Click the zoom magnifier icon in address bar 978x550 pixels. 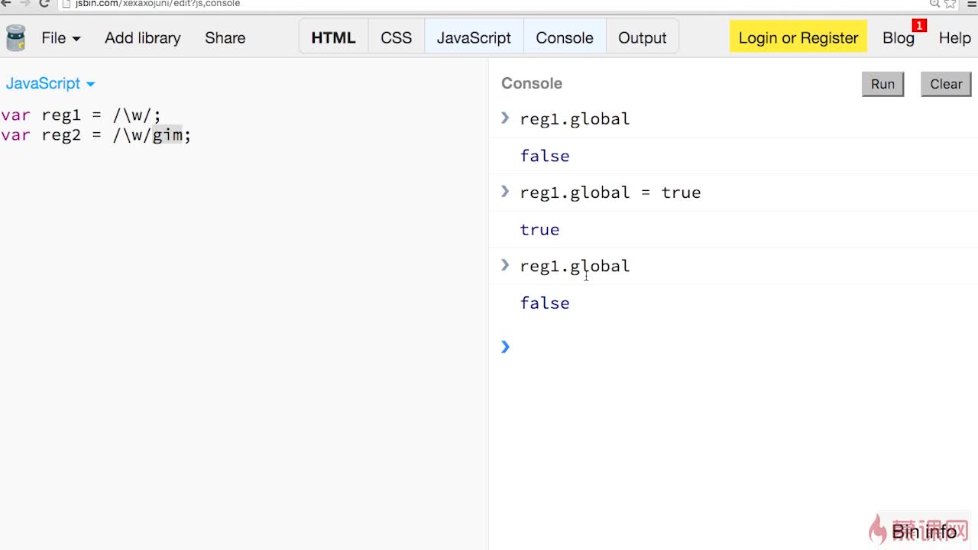934,4
